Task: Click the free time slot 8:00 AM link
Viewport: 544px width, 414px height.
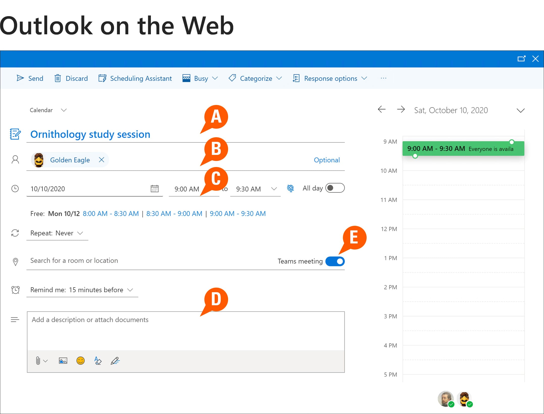Action: click(111, 213)
